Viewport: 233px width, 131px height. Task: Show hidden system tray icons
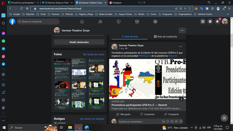(191, 128)
